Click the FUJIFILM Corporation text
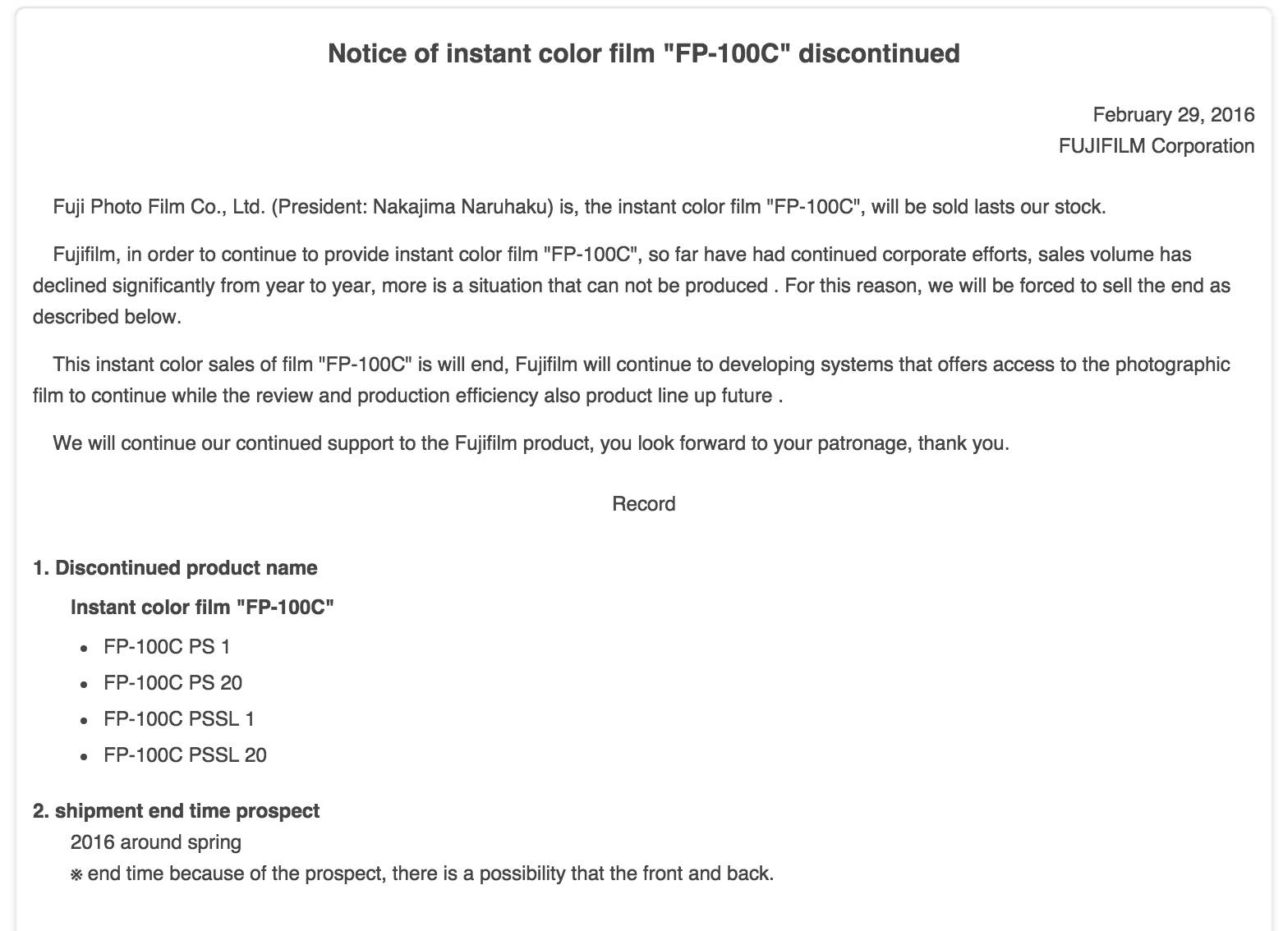 tap(1156, 146)
